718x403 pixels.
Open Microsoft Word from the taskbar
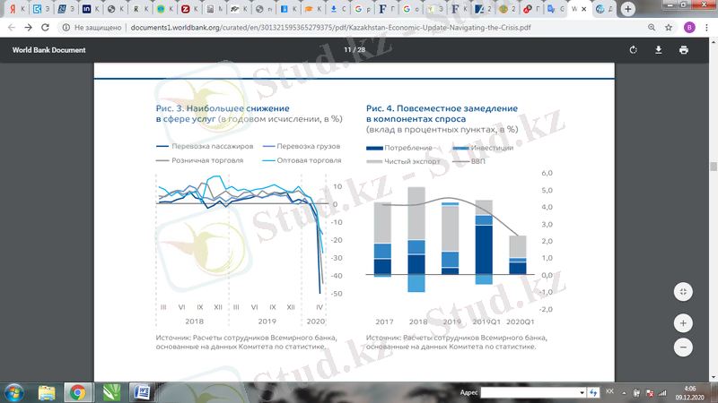click(x=143, y=392)
